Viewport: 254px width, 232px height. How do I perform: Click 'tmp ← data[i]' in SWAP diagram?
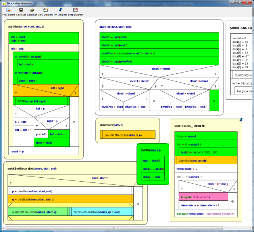coord(153,160)
